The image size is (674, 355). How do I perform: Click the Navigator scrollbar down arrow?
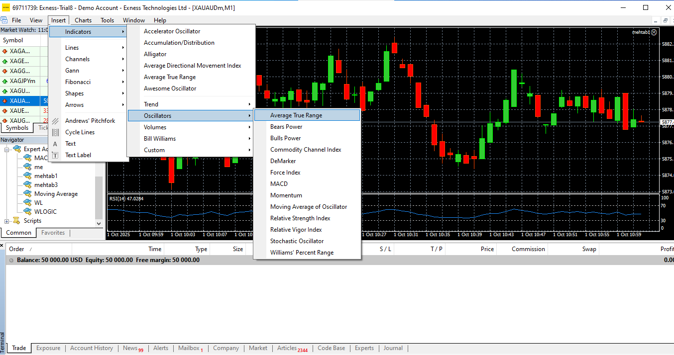pyautogui.click(x=99, y=224)
